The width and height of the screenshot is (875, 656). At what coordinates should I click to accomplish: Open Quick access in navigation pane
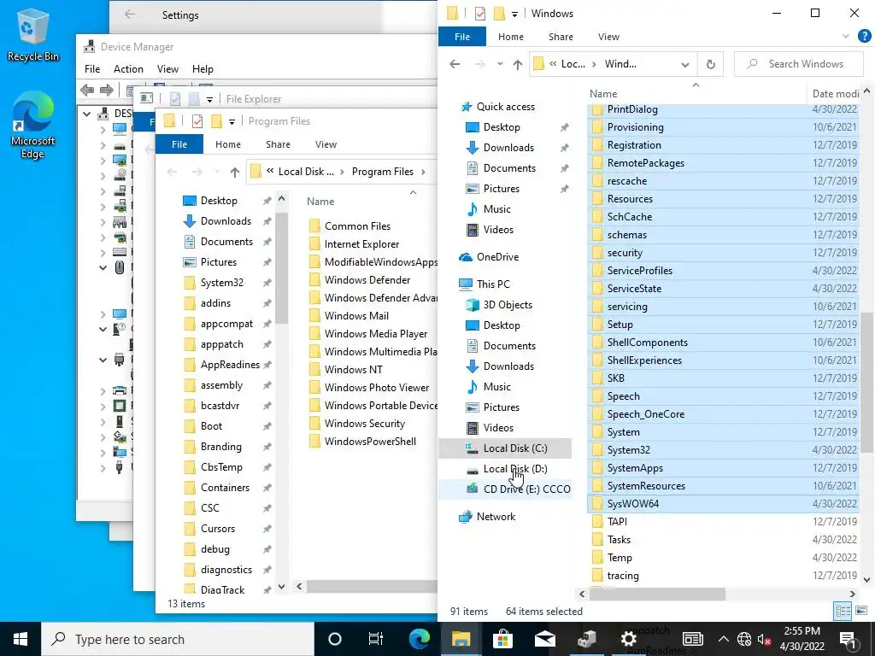tap(506, 107)
